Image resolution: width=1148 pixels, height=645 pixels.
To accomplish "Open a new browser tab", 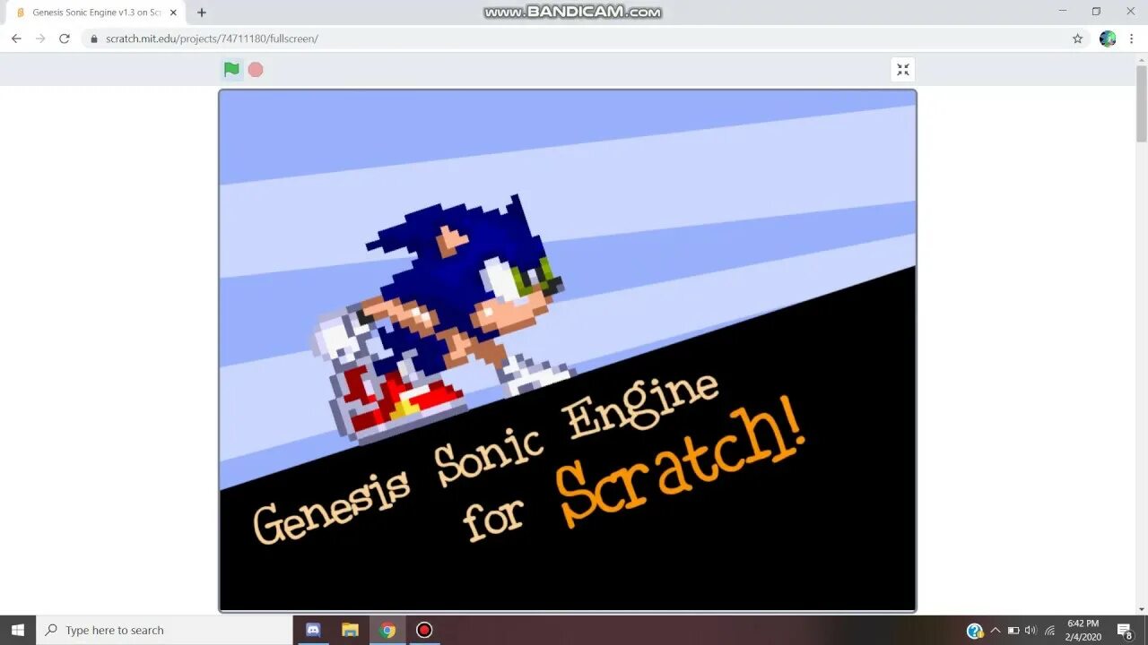I will (x=201, y=13).
